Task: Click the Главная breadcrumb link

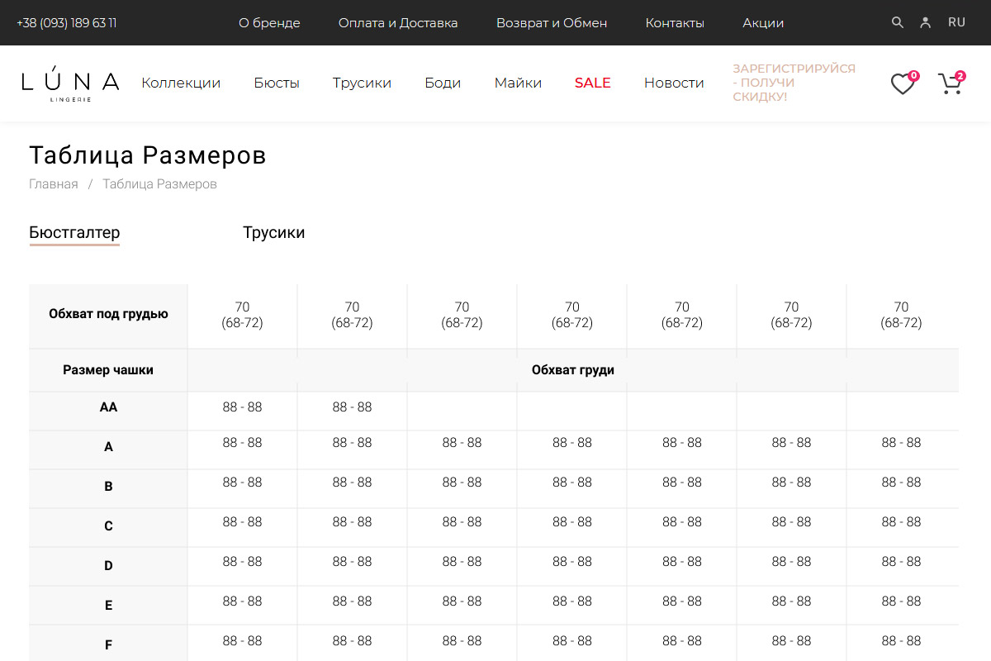Action: tap(54, 184)
